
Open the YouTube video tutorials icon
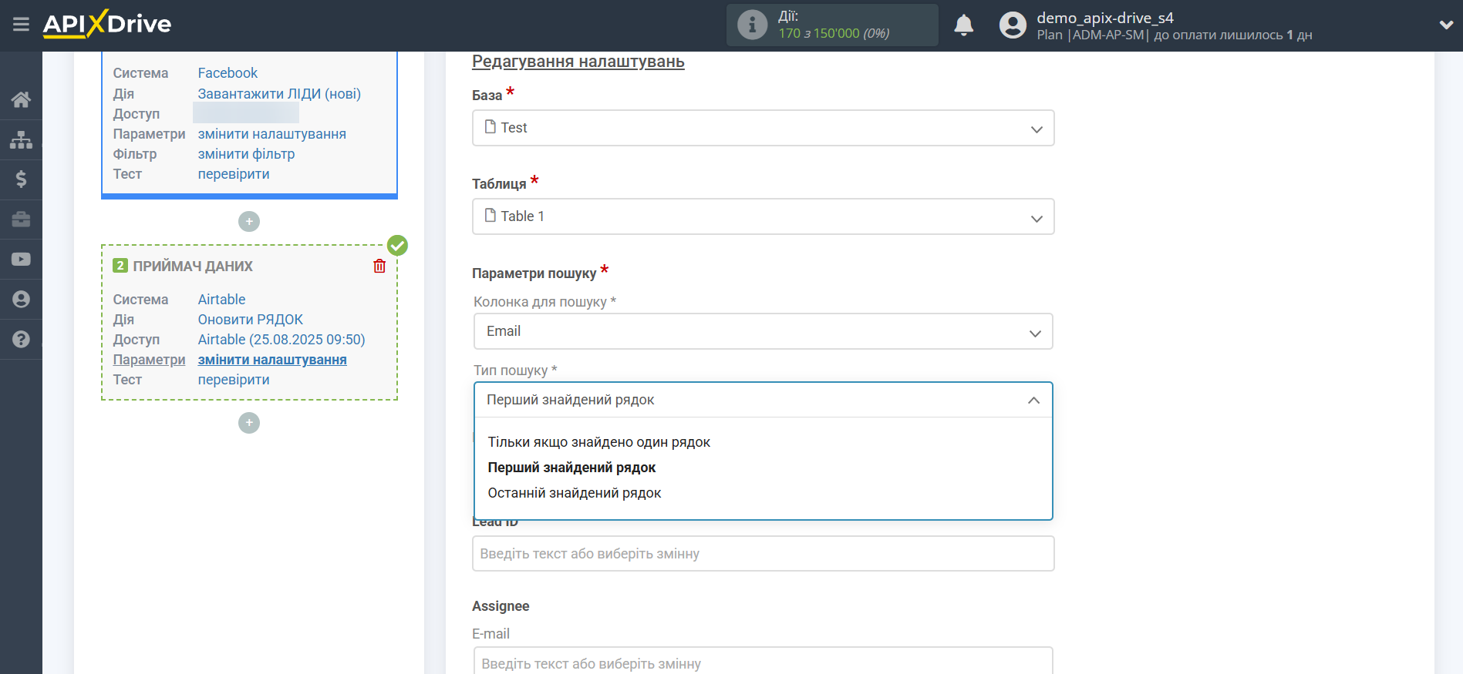(x=21, y=260)
